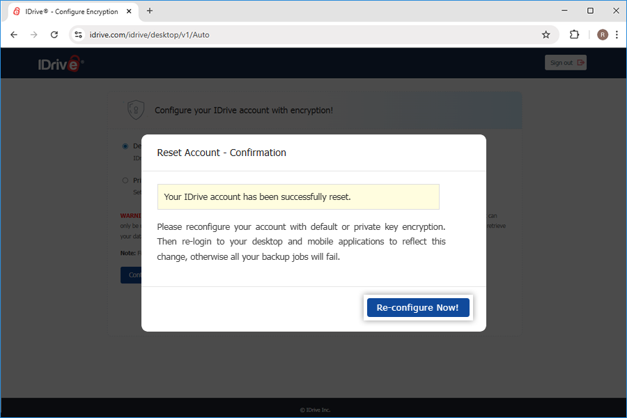627x418 pixels.
Task: Click the Sign out button
Action: (x=566, y=63)
